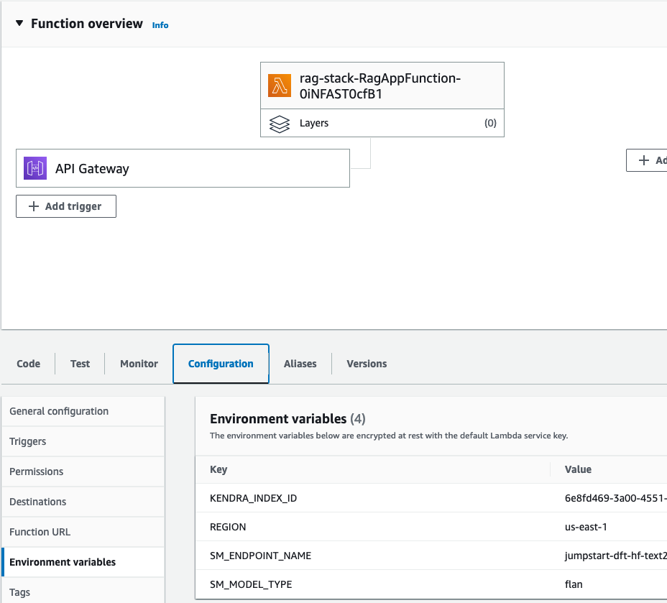The image size is (667, 603).
Task: Expand the API Gateway trigger box
Action: click(183, 167)
